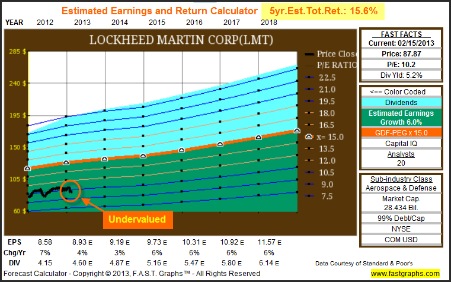Click the P/E RATIO legend entry

(x=331, y=65)
